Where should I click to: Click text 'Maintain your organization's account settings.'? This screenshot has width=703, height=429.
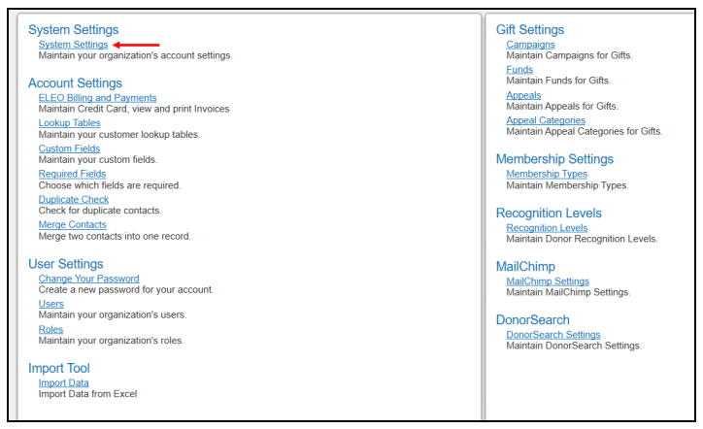point(135,55)
